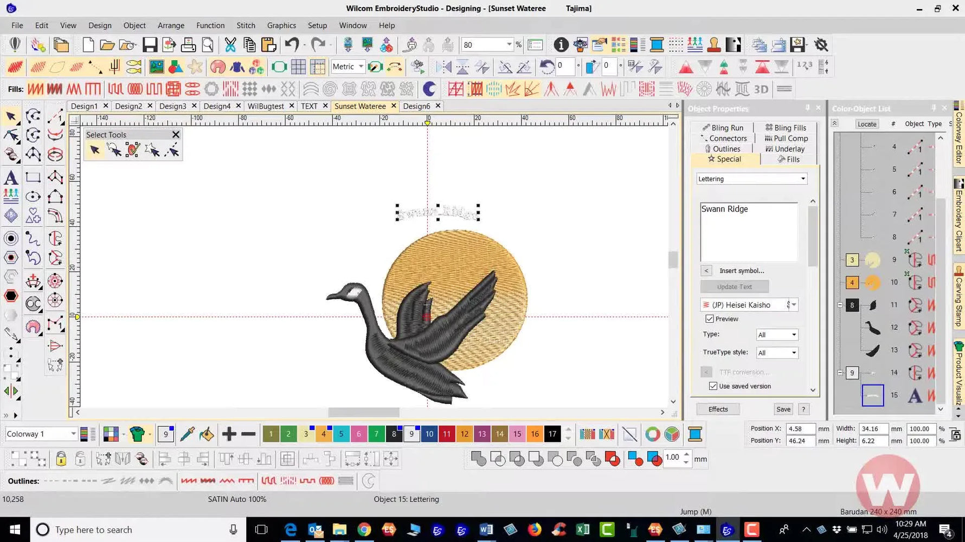The image size is (965, 542).
Task: Open the Print design toolbar icon
Action: 188,45
